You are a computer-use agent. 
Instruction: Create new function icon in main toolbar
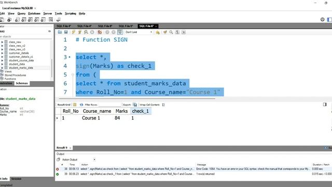point(43,20)
